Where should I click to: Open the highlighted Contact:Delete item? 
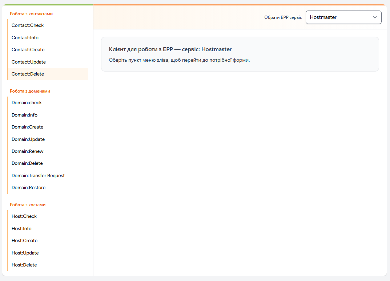point(28,74)
